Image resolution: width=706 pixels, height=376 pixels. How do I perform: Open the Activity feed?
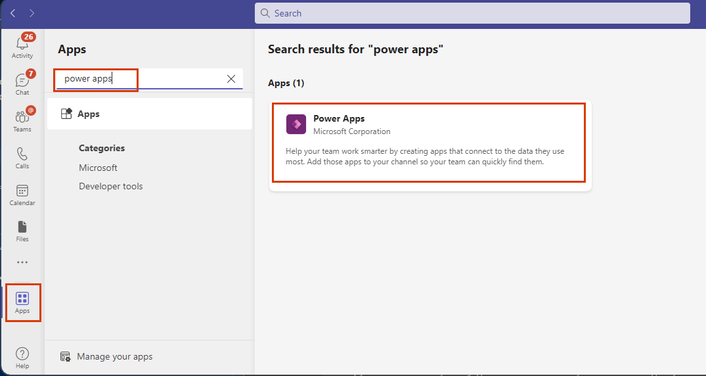click(x=22, y=47)
